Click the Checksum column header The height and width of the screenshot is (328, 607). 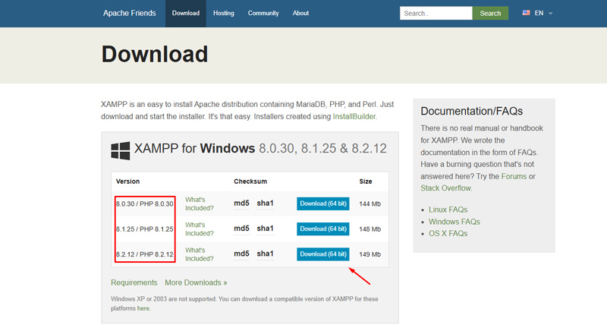pos(250,181)
